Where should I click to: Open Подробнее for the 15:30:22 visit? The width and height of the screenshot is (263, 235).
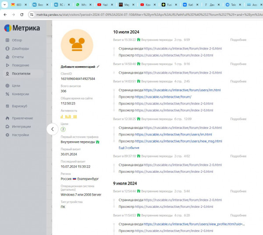[x=238, y=40]
